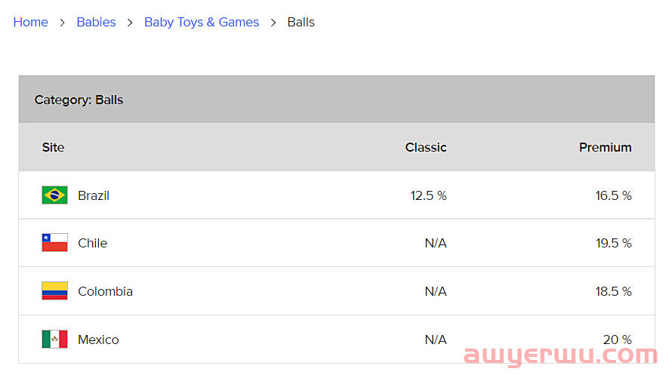Select the Chile site name
Image resolution: width=672 pixels, height=378 pixels.
(x=93, y=243)
